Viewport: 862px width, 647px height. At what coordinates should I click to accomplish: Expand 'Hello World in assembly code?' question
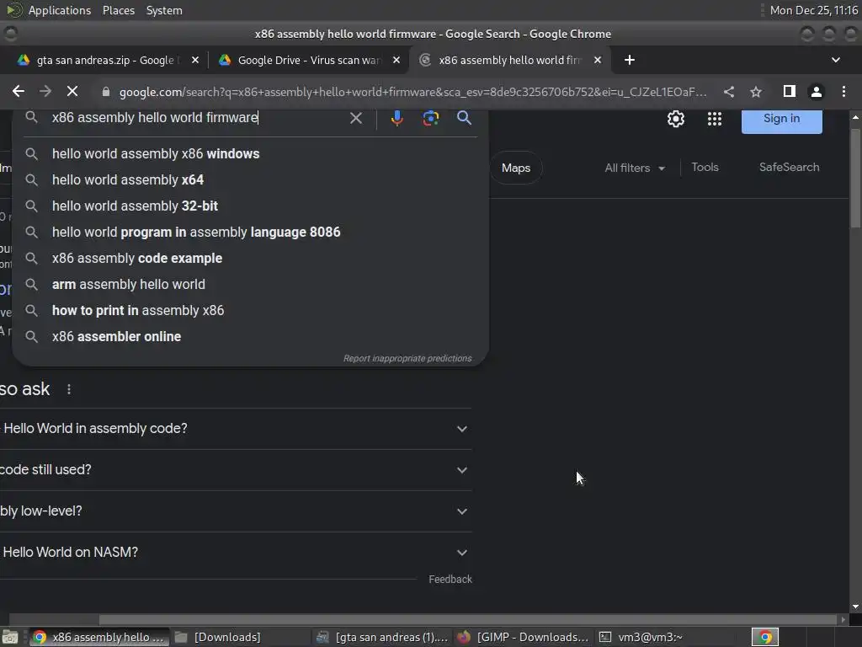click(x=236, y=429)
